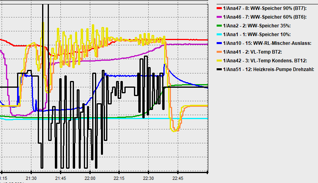The image size is (318, 183).
Task: Select the 22:00 tick on time axis
Action: click(90, 178)
